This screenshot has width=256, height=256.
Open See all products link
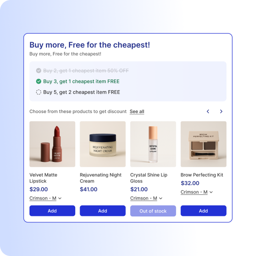[137, 112]
